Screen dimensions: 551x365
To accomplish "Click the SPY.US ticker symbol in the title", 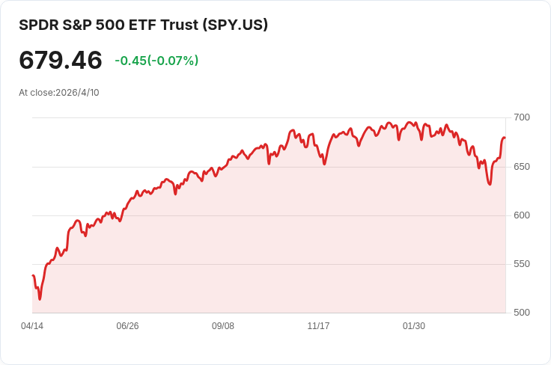I will [x=234, y=25].
